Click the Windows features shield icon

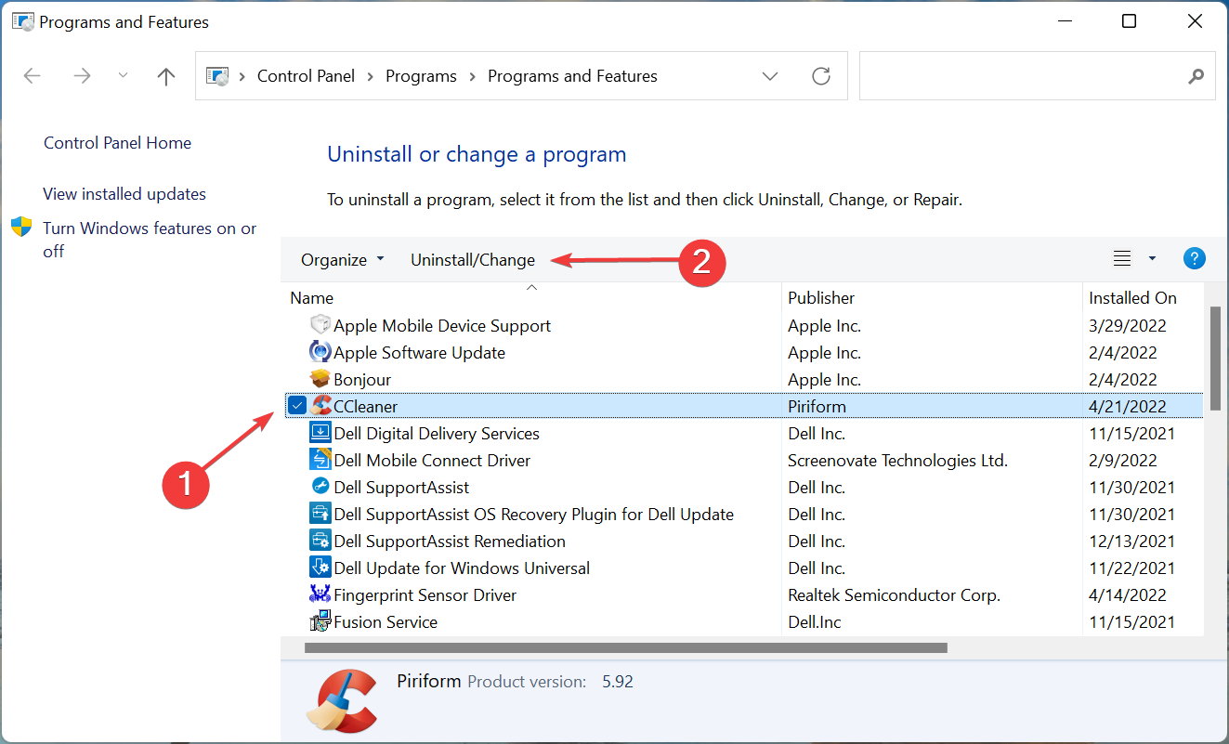tap(21, 228)
